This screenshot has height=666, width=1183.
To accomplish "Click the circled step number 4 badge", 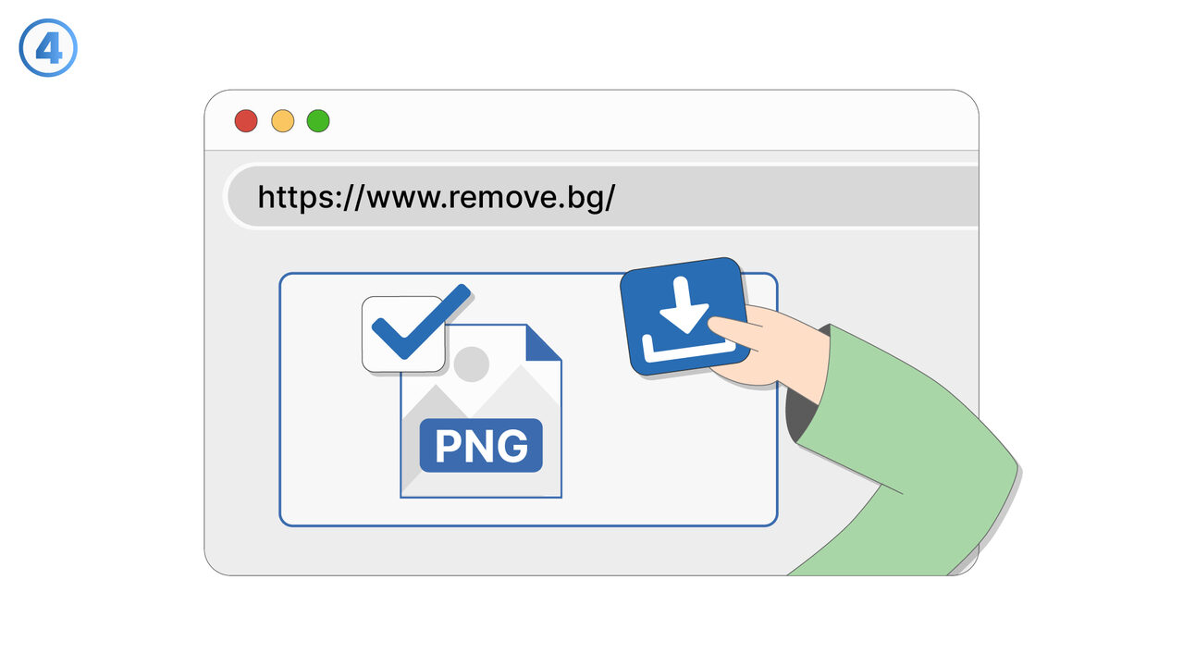I will [x=48, y=47].
